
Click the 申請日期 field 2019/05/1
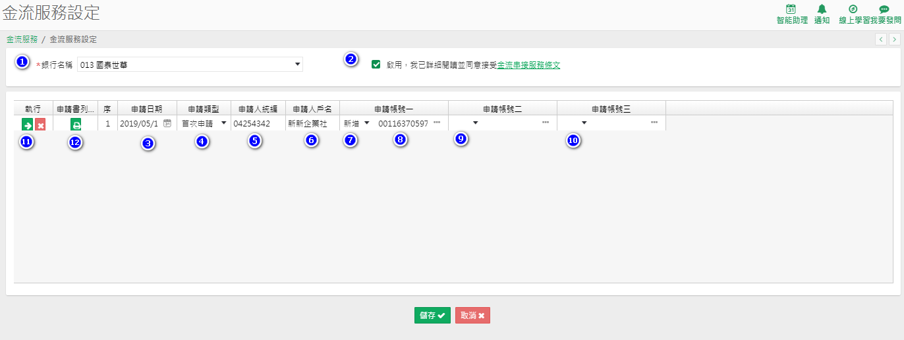(140, 124)
